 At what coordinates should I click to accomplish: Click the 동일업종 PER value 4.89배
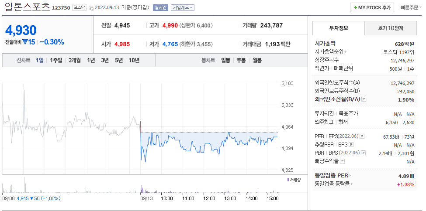coord(406,176)
